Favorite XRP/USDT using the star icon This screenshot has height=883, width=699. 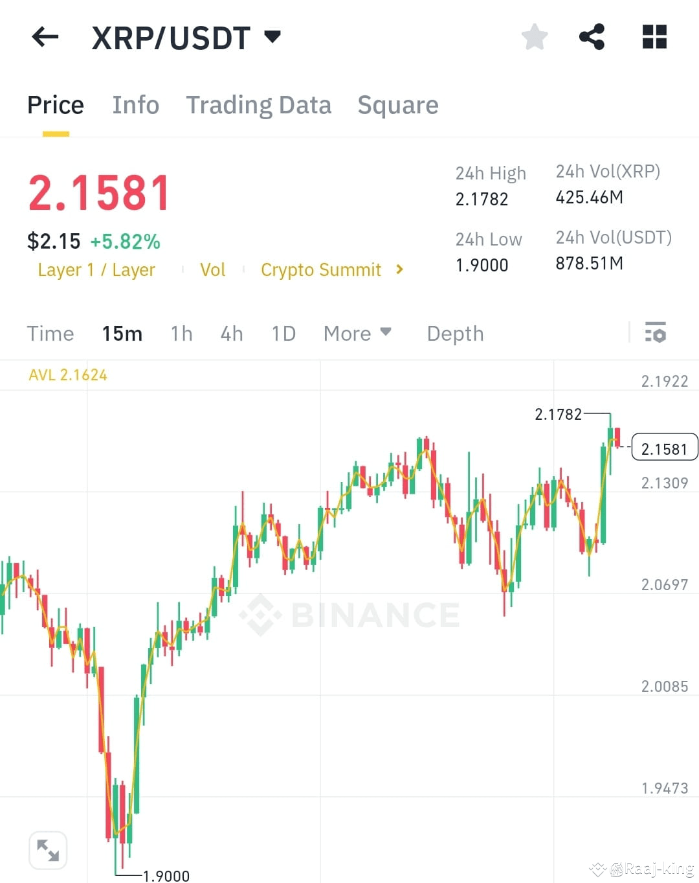pyautogui.click(x=535, y=37)
